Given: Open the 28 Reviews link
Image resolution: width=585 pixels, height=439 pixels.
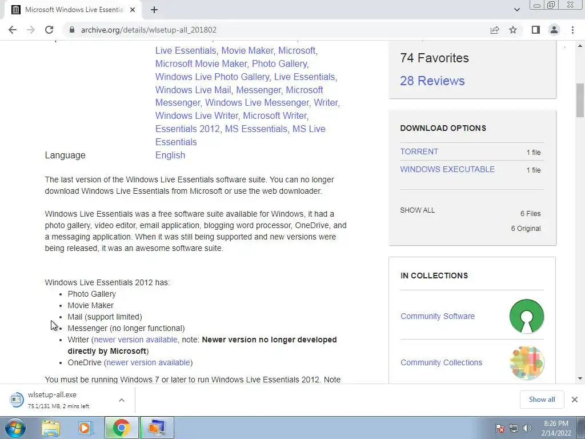Looking at the screenshot, I should point(432,81).
